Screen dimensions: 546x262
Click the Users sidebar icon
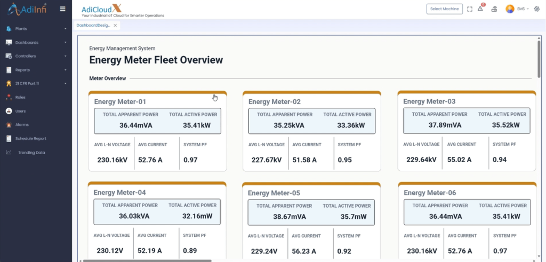point(9,111)
